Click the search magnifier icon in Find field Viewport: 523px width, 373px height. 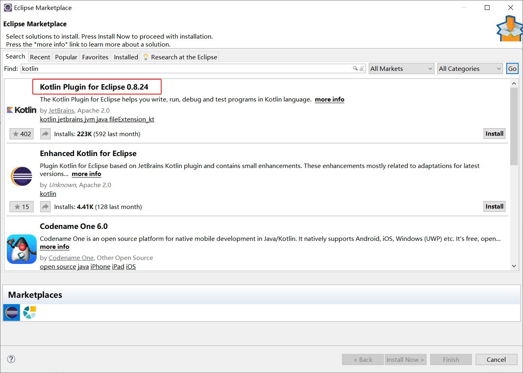(355, 68)
